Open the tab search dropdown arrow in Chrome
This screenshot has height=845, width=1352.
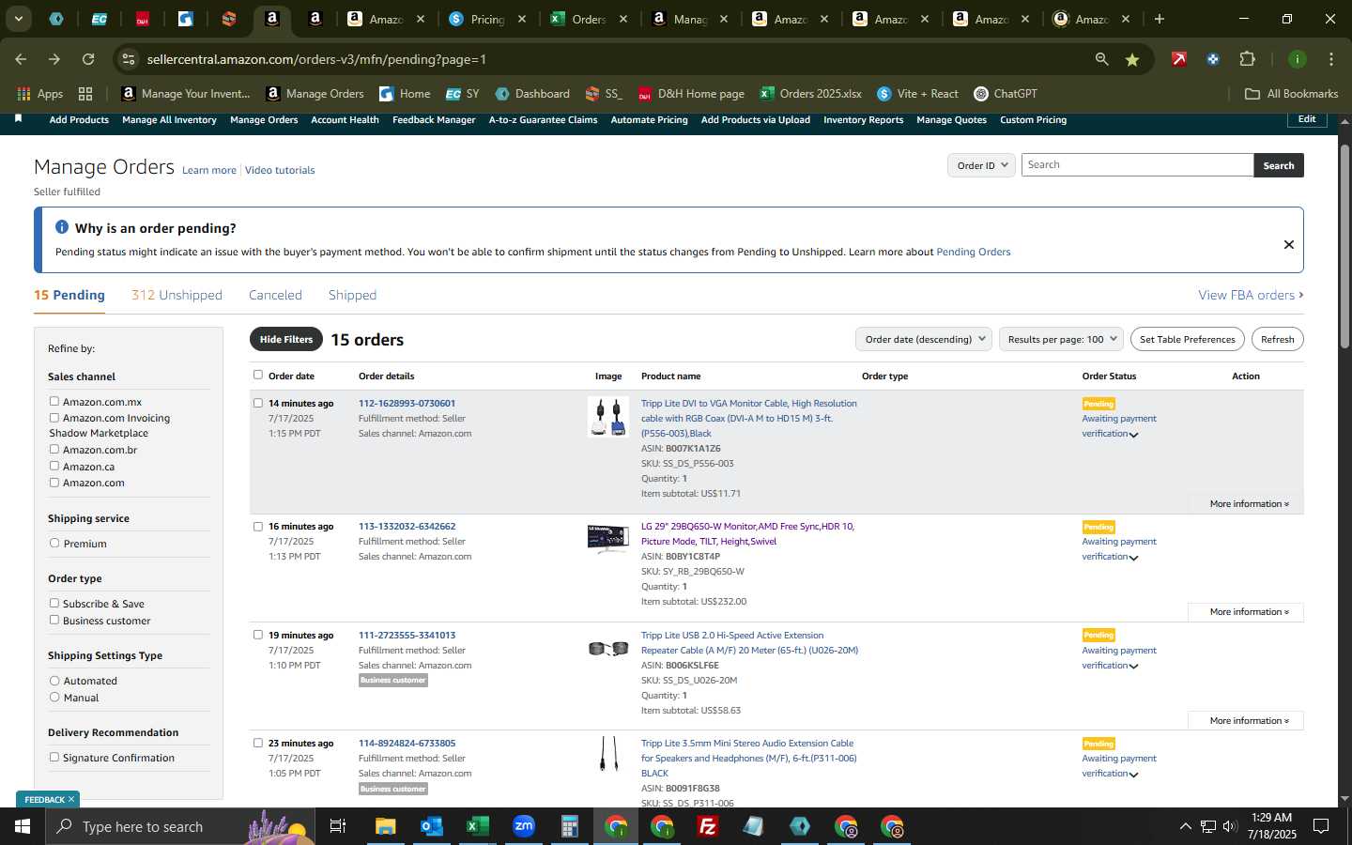[18, 19]
